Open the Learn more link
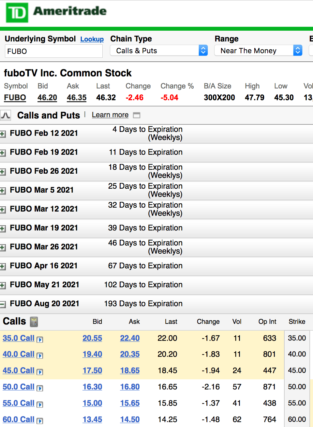313x427 pixels. point(110,115)
